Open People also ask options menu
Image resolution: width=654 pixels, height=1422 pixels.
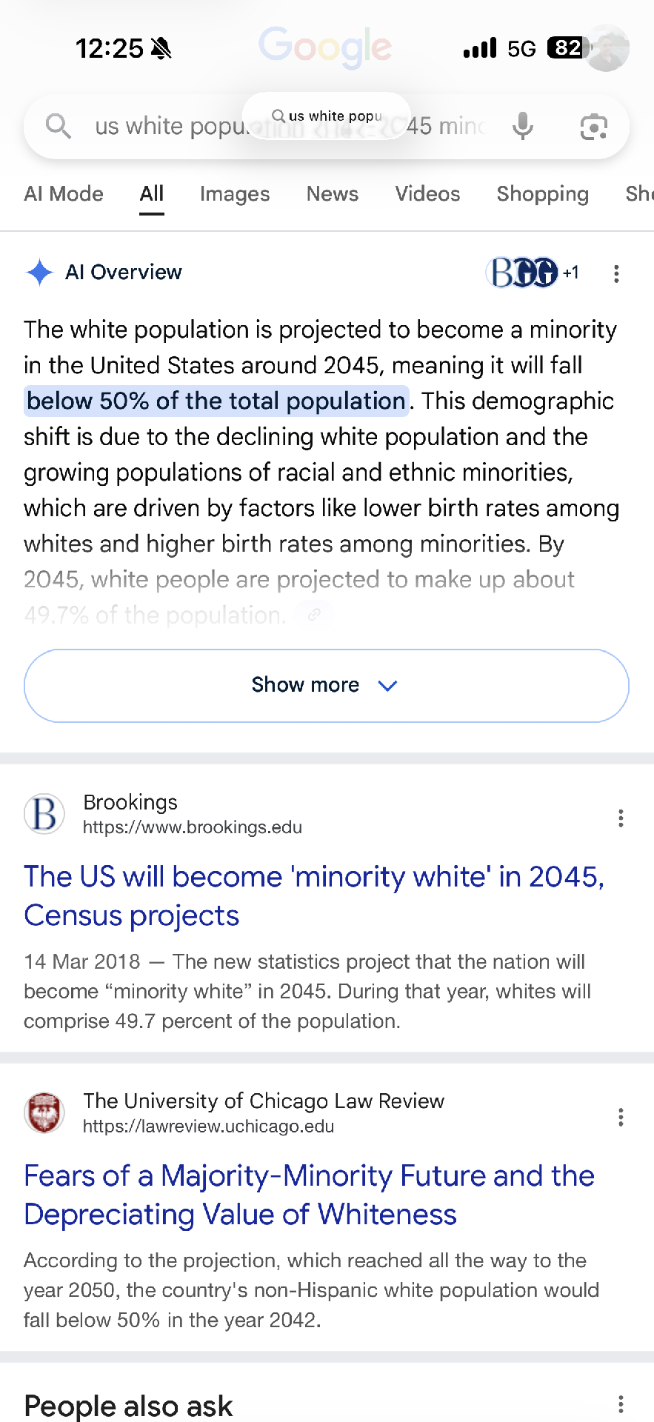click(x=621, y=1404)
